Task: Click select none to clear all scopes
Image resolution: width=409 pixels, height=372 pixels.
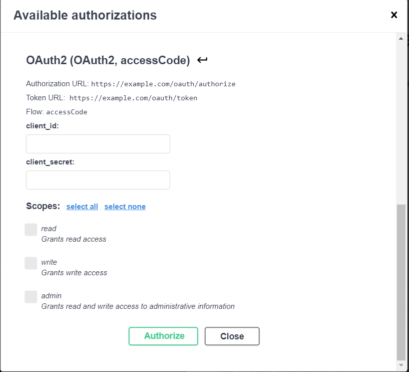Action: [x=125, y=206]
